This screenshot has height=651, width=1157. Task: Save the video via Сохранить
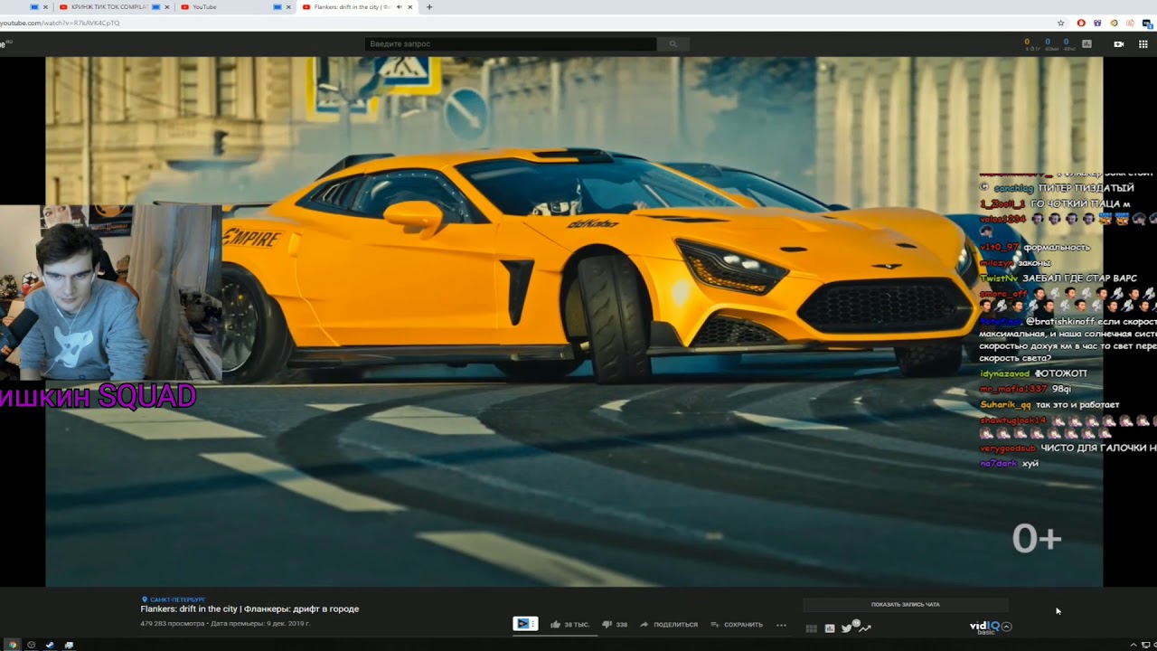(737, 624)
